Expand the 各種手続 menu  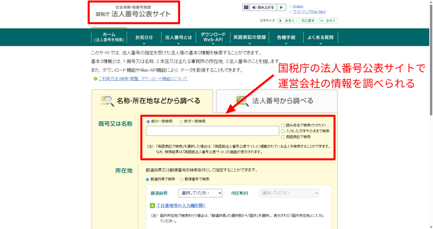pos(286,37)
